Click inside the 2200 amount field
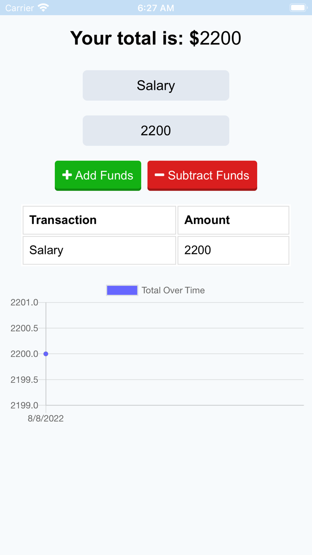Image resolution: width=312 pixels, height=555 pixels. pyautogui.click(x=156, y=130)
